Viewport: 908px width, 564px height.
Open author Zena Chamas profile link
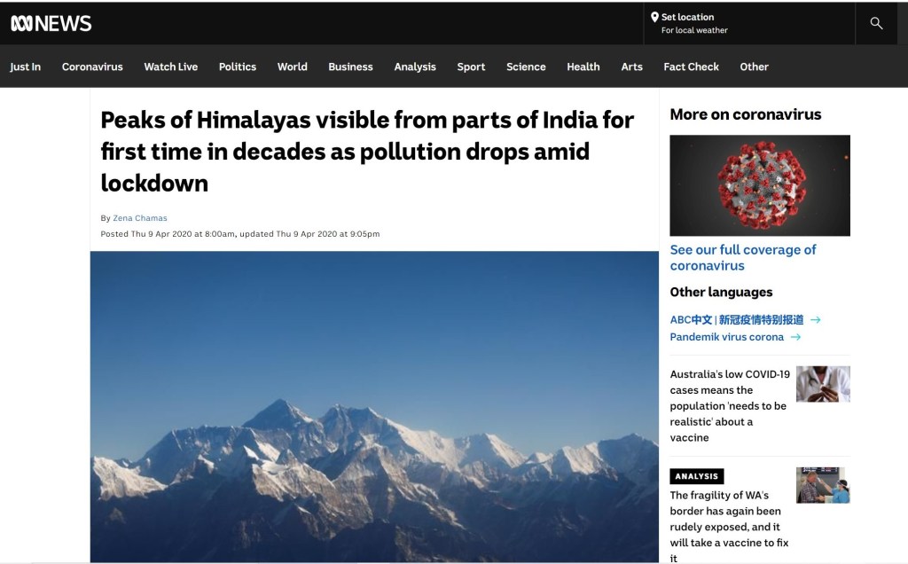(x=140, y=218)
